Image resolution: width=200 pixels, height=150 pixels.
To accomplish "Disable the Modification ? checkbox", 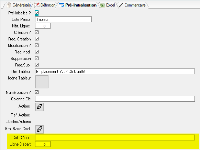I will click(x=37, y=45).
